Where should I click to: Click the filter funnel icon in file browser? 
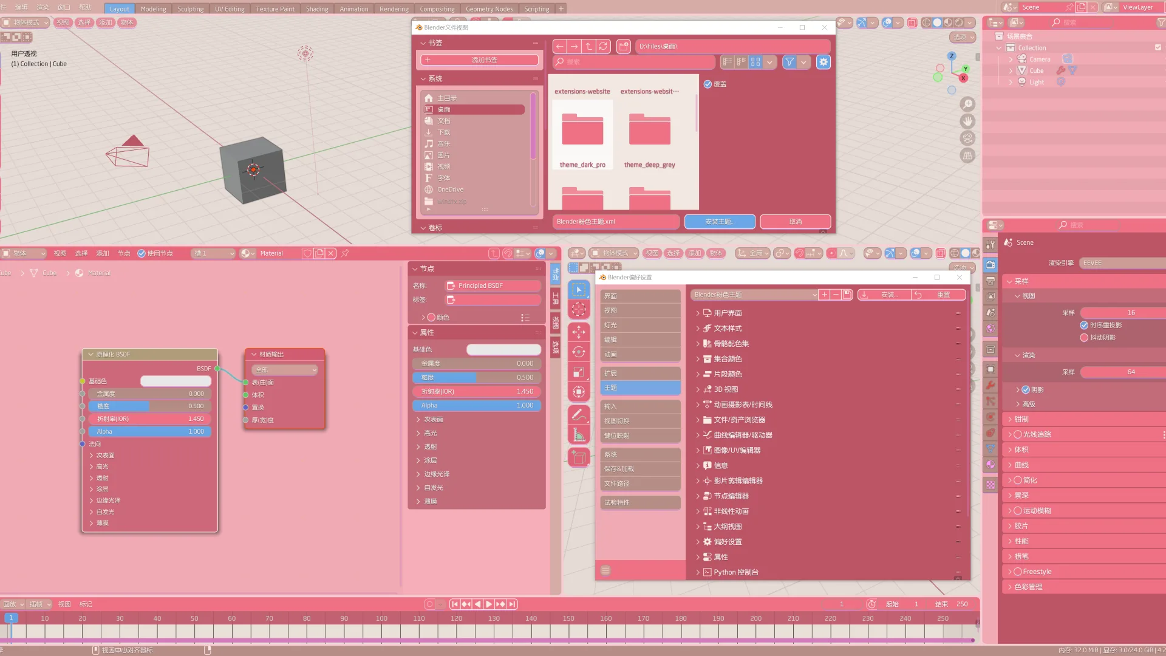pyautogui.click(x=789, y=62)
